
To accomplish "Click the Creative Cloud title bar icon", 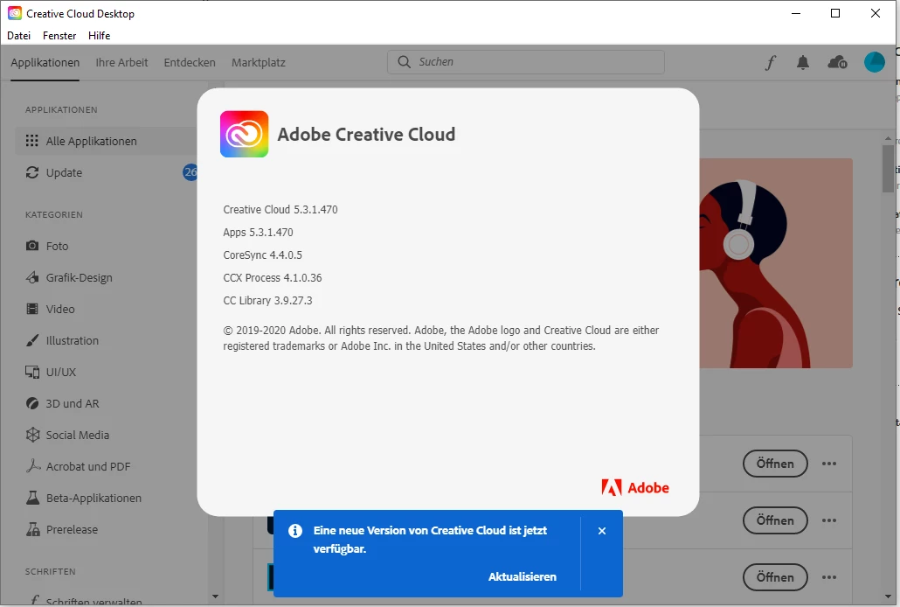I will (x=14, y=13).
